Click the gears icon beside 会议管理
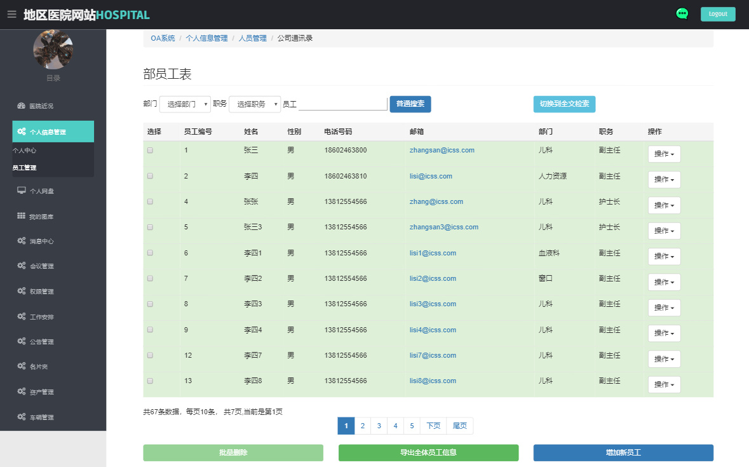The width and height of the screenshot is (749, 467). click(21, 266)
